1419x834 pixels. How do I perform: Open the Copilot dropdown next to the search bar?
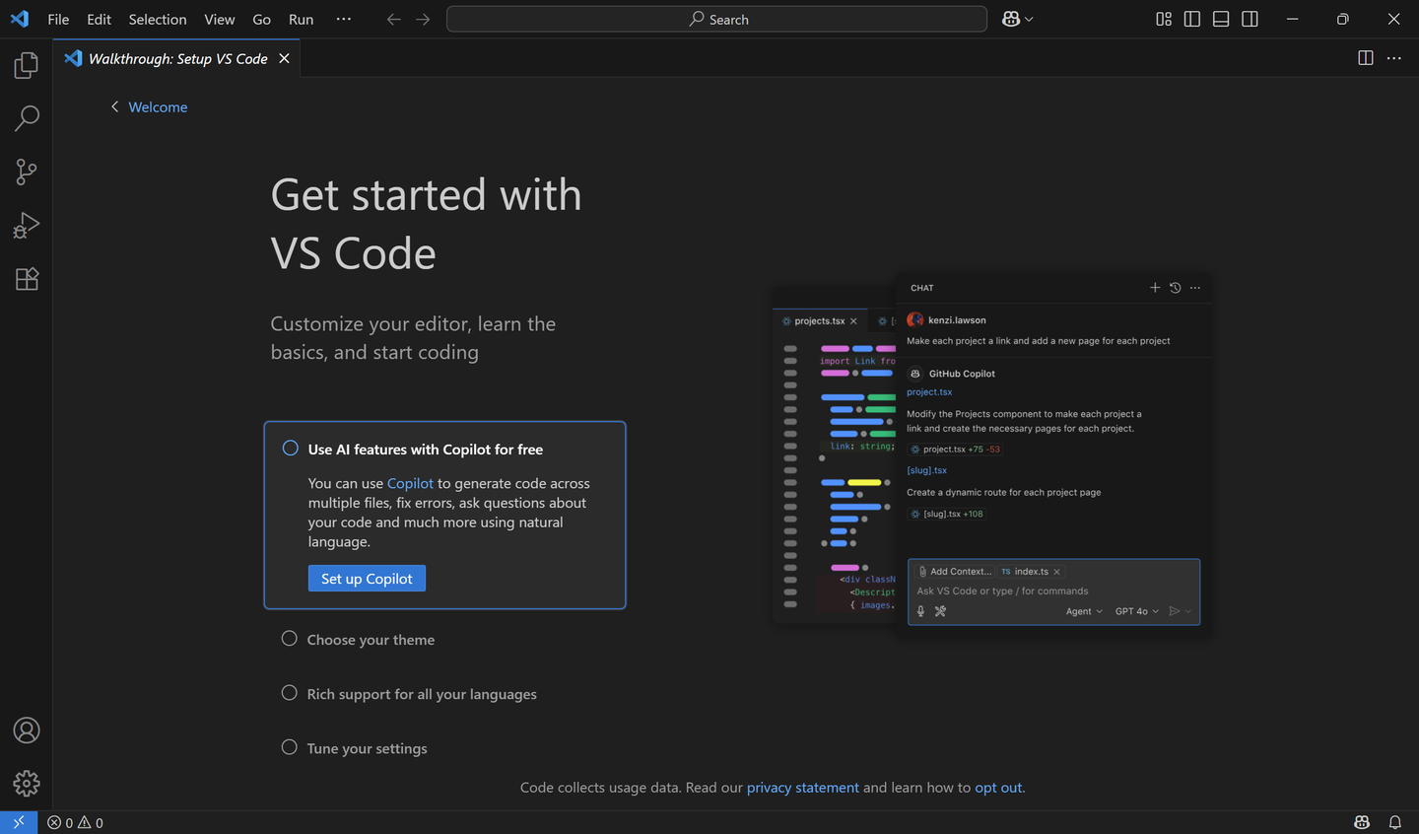click(x=1017, y=19)
